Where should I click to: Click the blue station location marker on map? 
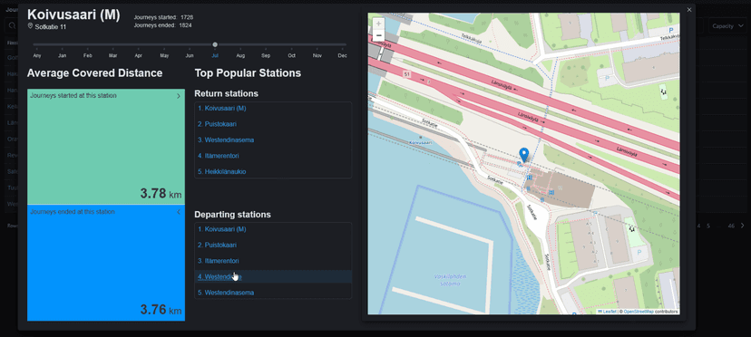tap(524, 155)
